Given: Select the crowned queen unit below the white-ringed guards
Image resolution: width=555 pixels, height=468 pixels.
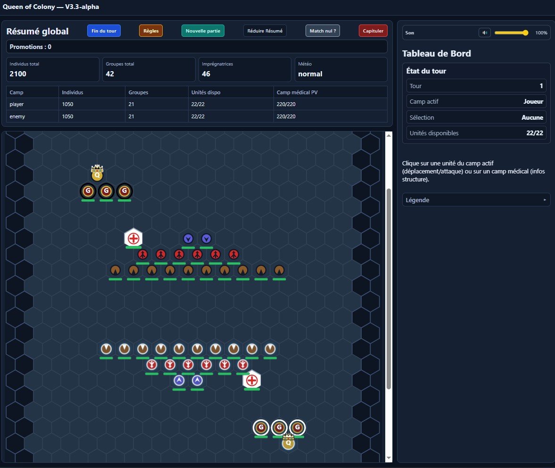Looking at the screenshot, I should pyautogui.click(x=288, y=441).
